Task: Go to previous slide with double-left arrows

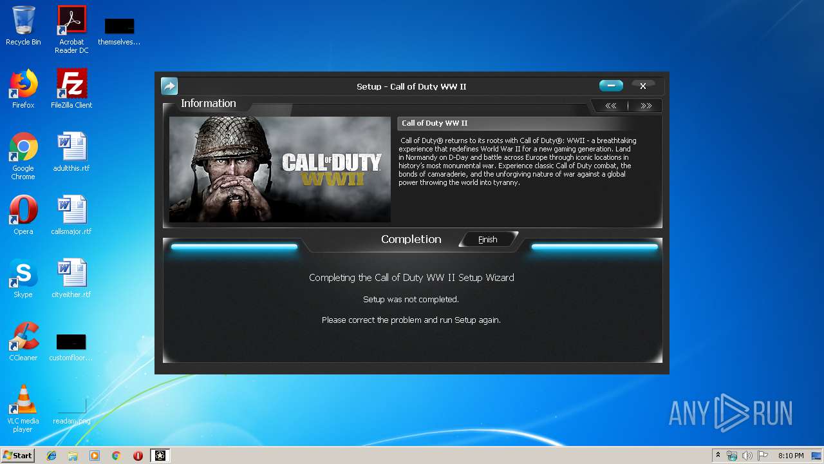Action: (610, 106)
